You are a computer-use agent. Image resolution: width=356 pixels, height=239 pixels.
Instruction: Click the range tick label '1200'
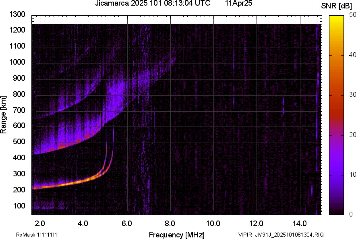tap(17, 30)
